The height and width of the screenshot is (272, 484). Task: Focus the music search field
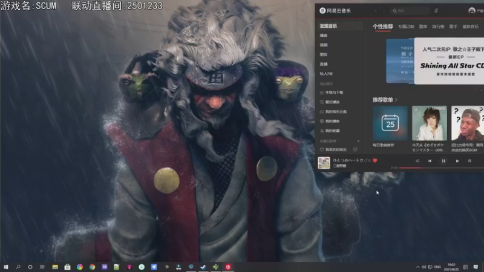coord(410,11)
